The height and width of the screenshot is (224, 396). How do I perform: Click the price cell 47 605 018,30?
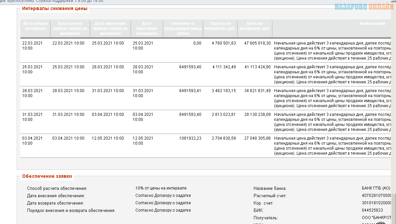pyautogui.click(x=257, y=43)
